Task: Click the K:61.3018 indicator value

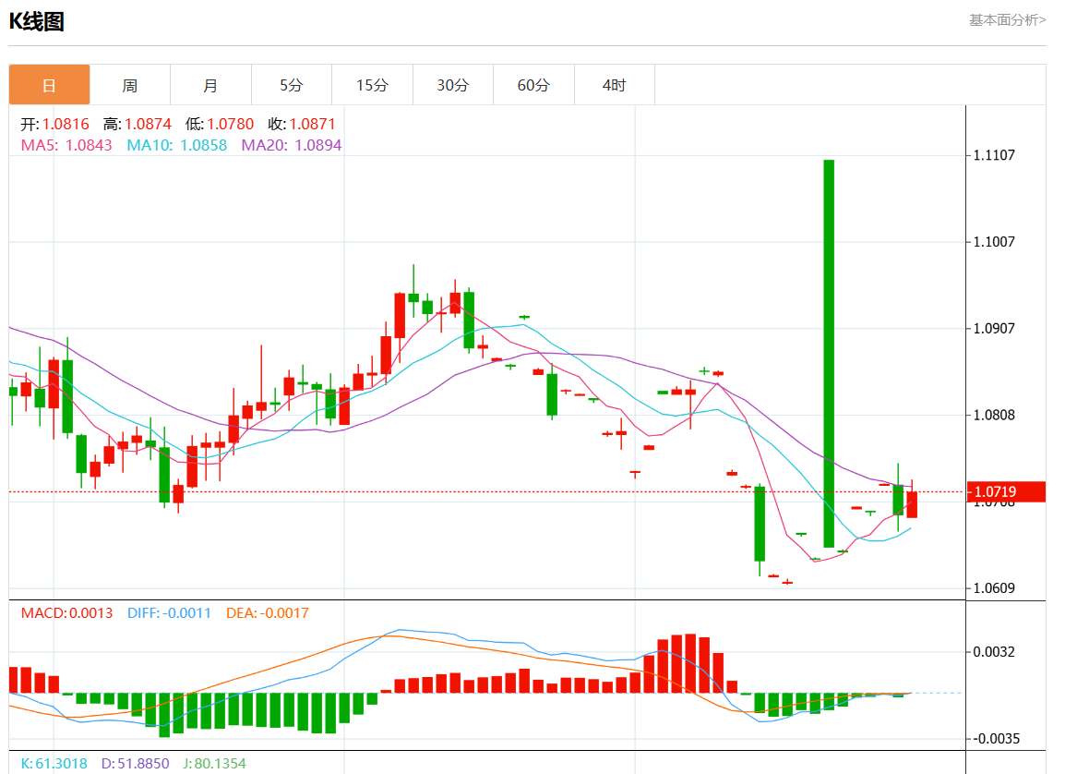Action: (54, 764)
